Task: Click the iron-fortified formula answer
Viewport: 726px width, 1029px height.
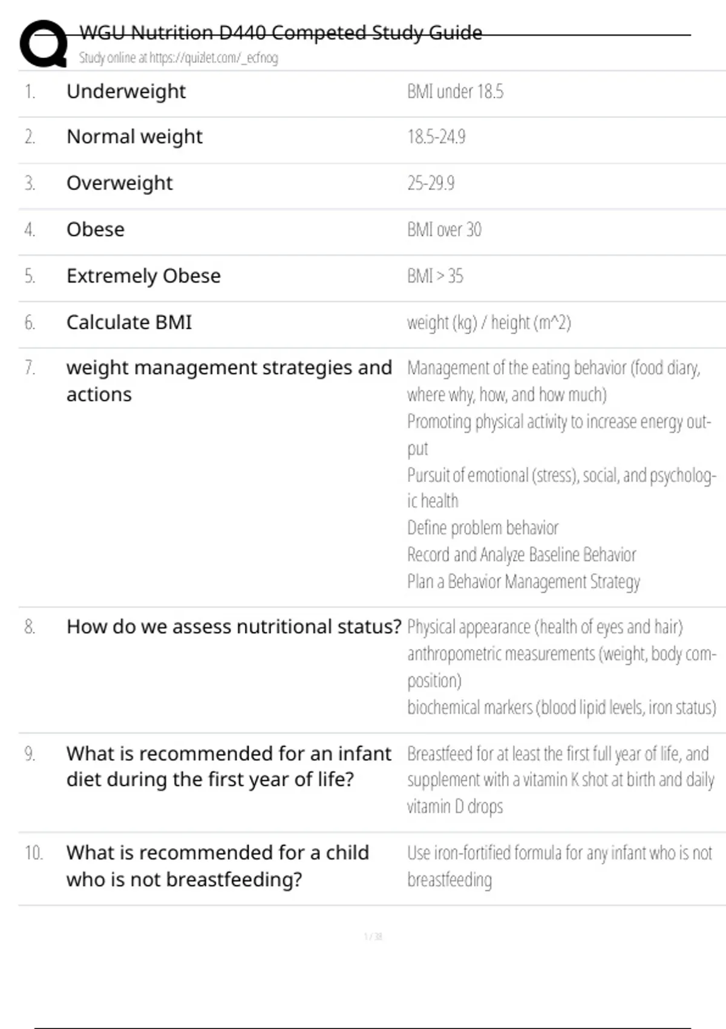Action: click(x=559, y=866)
